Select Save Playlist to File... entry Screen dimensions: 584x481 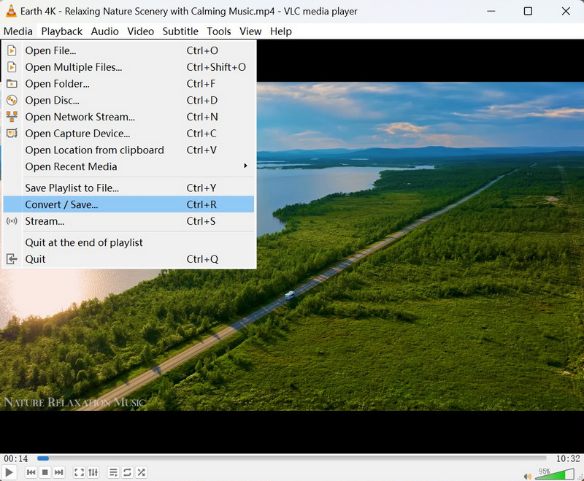[129, 188]
